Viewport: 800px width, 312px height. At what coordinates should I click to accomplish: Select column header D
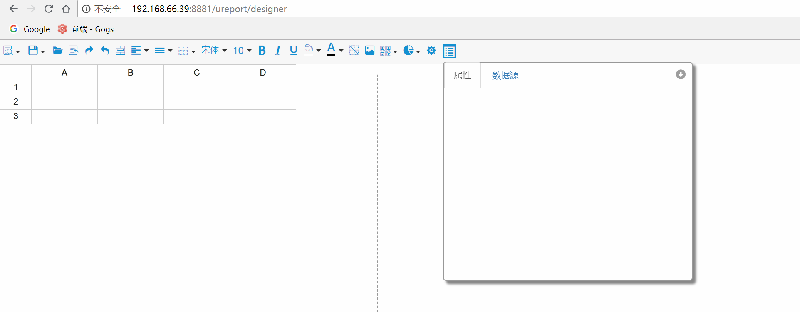pyautogui.click(x=263, y=73)
